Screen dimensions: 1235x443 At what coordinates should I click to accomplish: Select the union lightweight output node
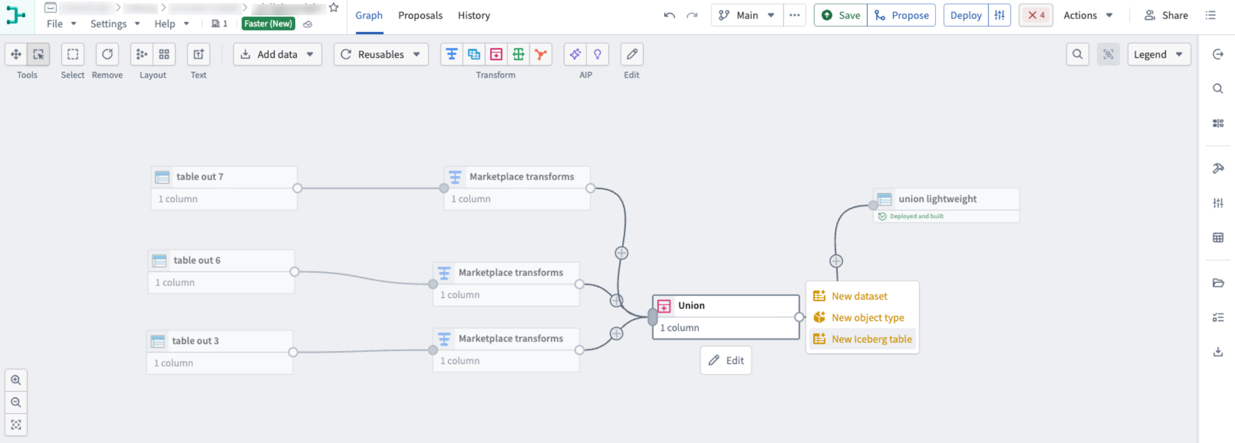pyautogui.click(x=946, y=205)
